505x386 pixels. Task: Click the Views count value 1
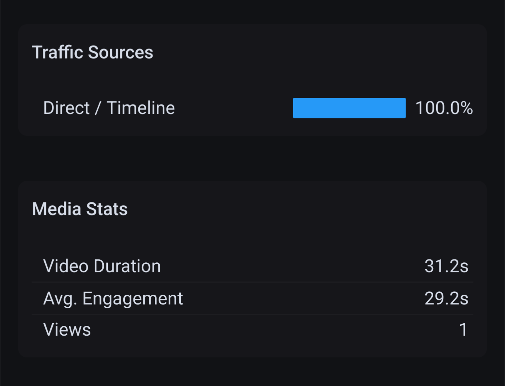click(x=464, y=330)
